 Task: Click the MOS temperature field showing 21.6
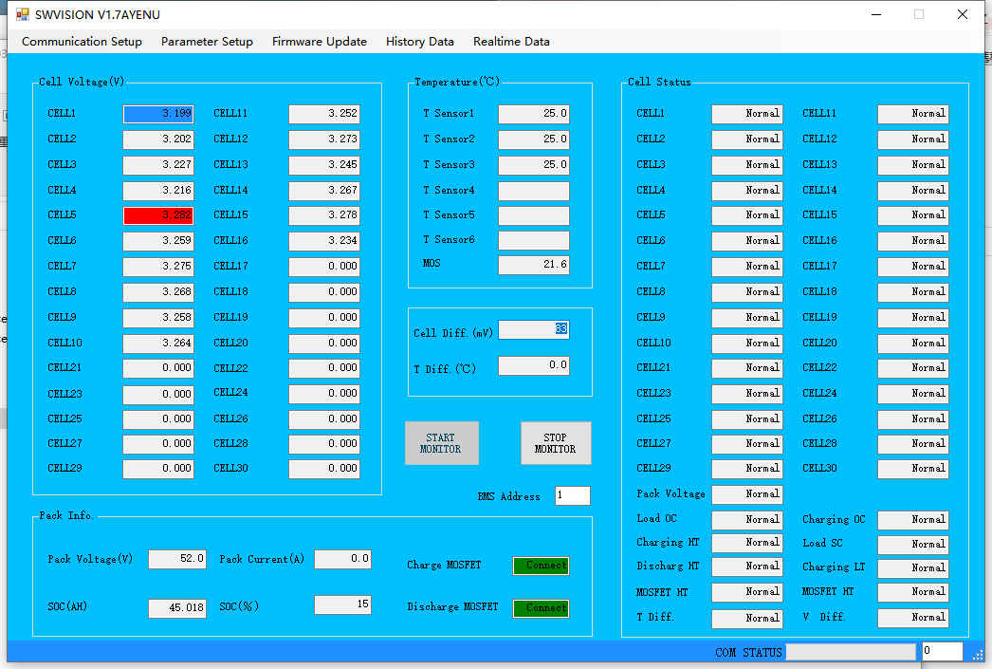[x=534, y=265]
